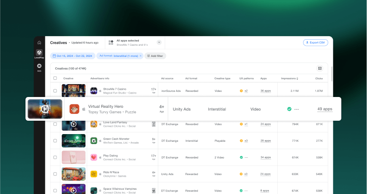The width and height of the screenshot is (367, 194).
Task: Open the Ads section in sidebar
Action: [x=39, y=67]
